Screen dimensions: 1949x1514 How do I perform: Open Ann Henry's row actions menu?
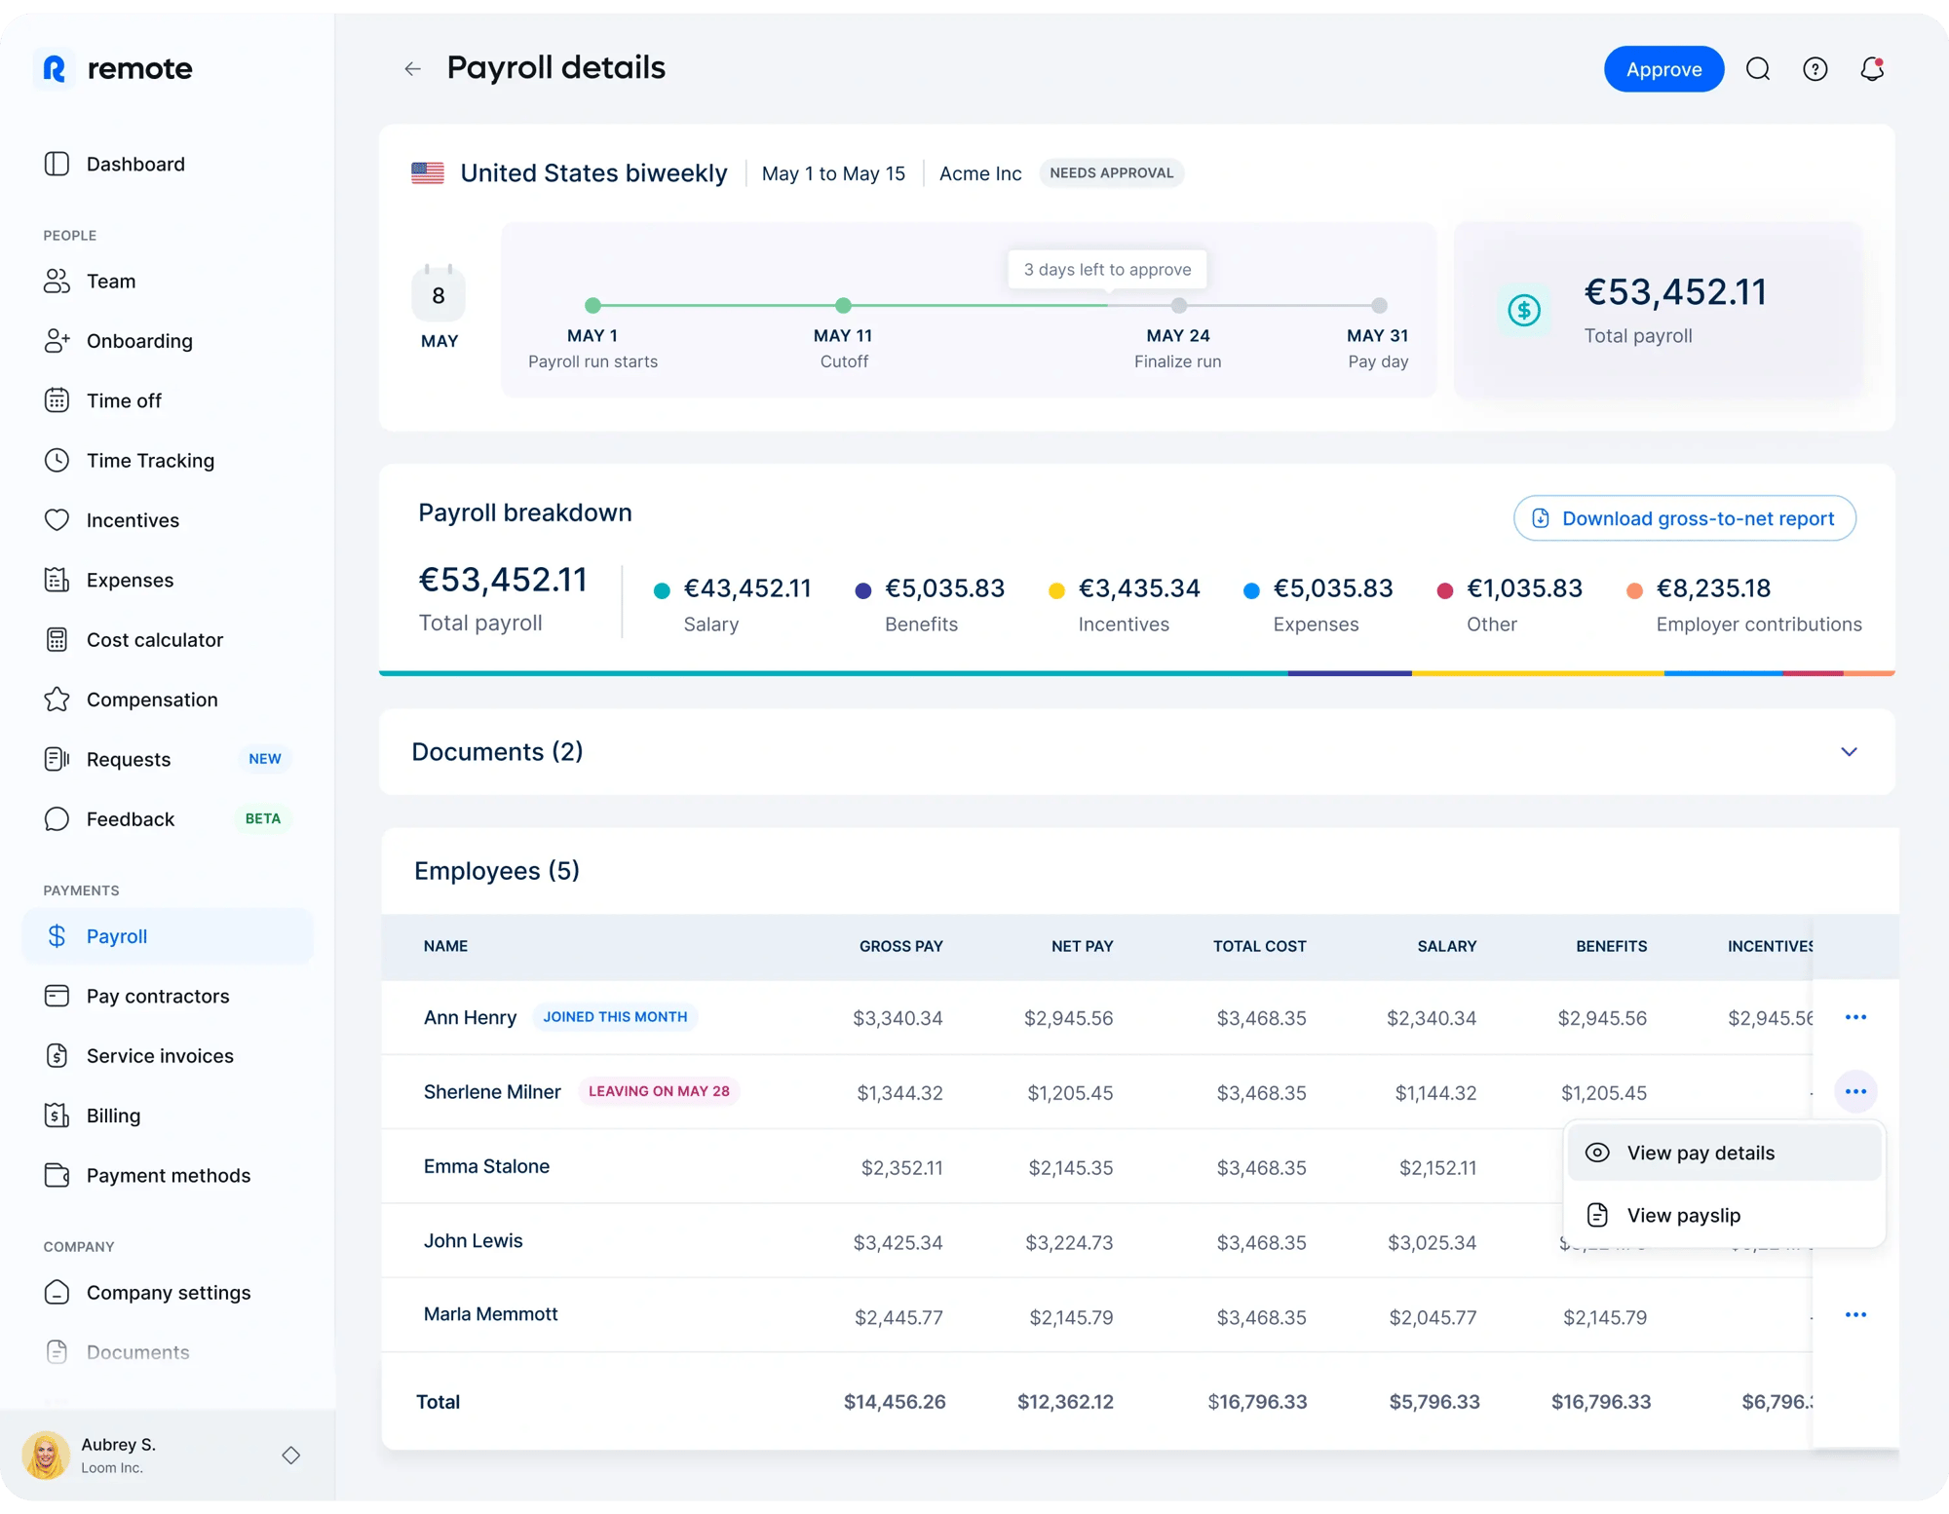click(1854, 1017)
